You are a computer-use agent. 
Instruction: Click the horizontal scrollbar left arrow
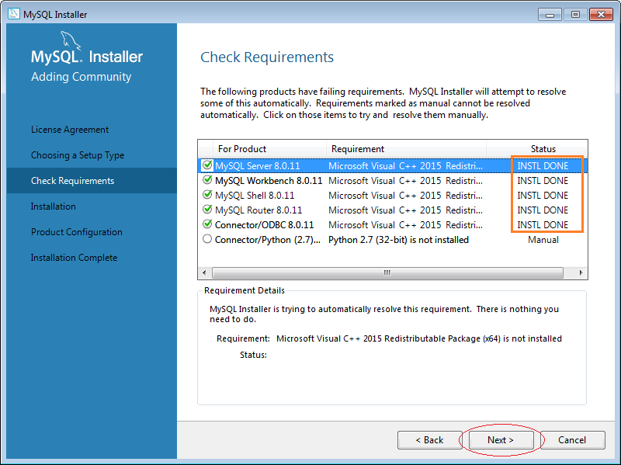point(204,272)
